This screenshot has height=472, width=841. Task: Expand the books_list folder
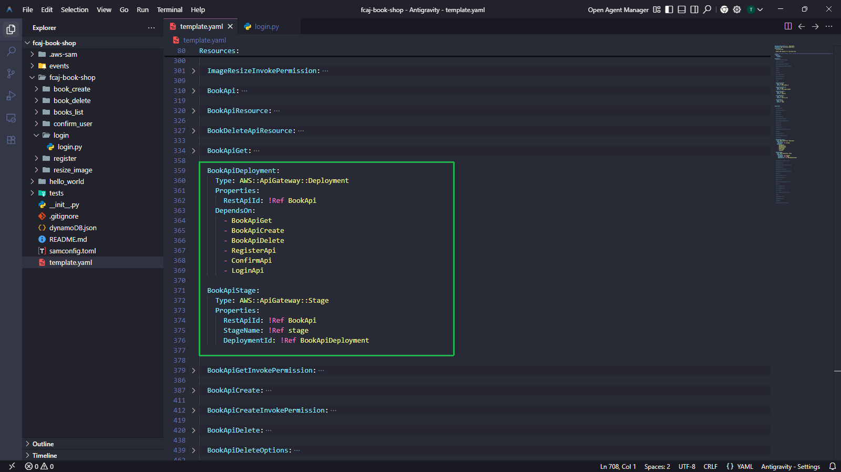pos(93,112)
